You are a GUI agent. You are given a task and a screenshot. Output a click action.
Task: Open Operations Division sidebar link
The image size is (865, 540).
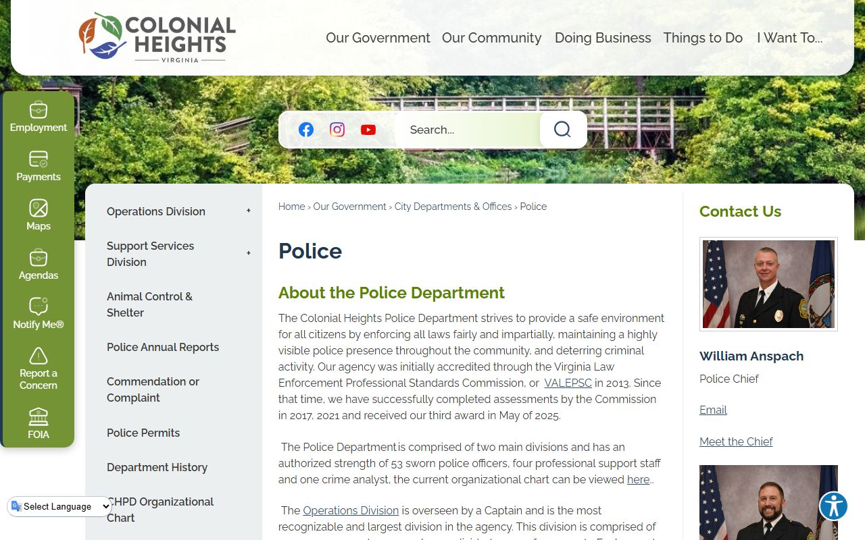(156, 211)
